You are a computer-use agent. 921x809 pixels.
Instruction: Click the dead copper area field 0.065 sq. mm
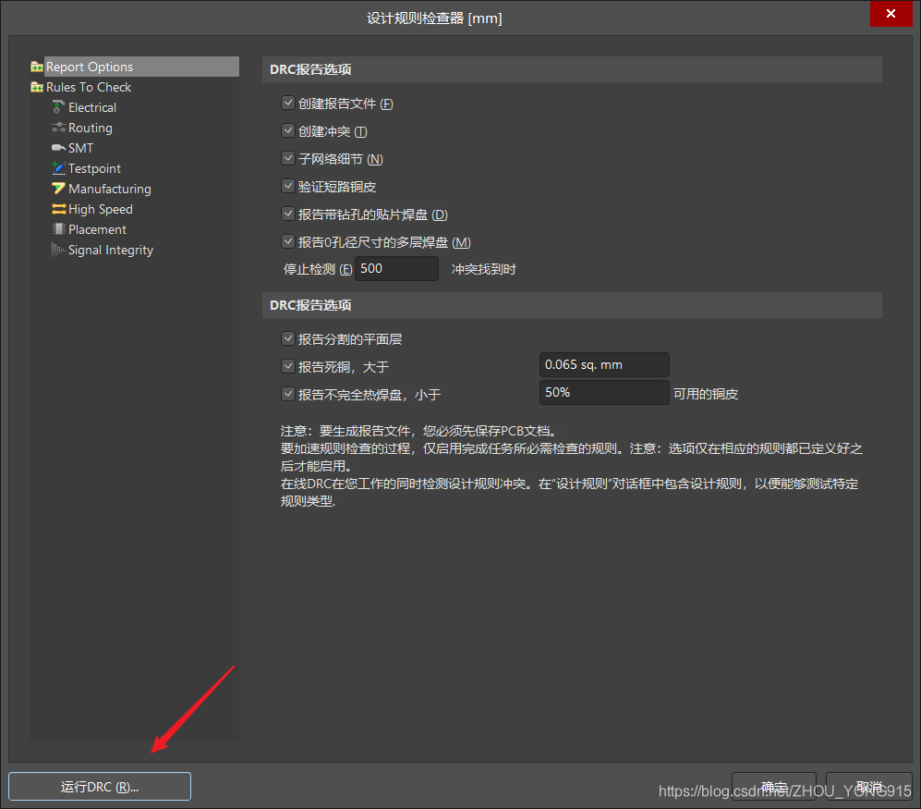603,365
